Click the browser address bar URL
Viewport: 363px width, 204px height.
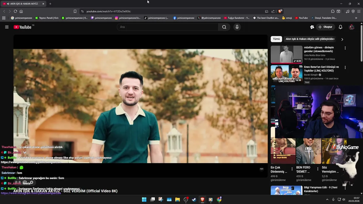[x=109, y=11]
